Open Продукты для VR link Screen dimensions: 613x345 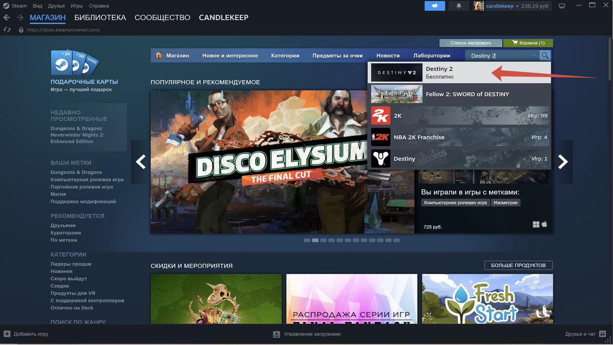pyautogui.click(x=73, y=293)
